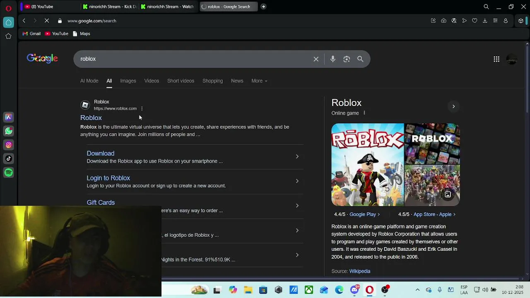This screenshot has height=298, width=530.
Task: Bookmark page with heart icon
Action: coord(475,21)
